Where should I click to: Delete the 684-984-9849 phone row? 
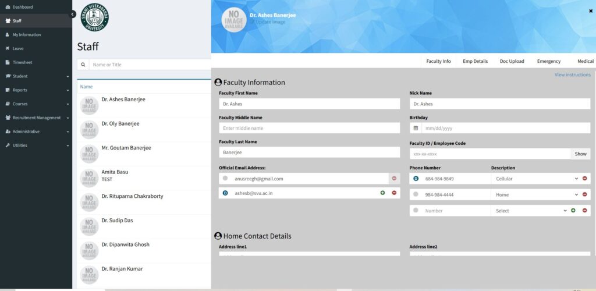584,179
